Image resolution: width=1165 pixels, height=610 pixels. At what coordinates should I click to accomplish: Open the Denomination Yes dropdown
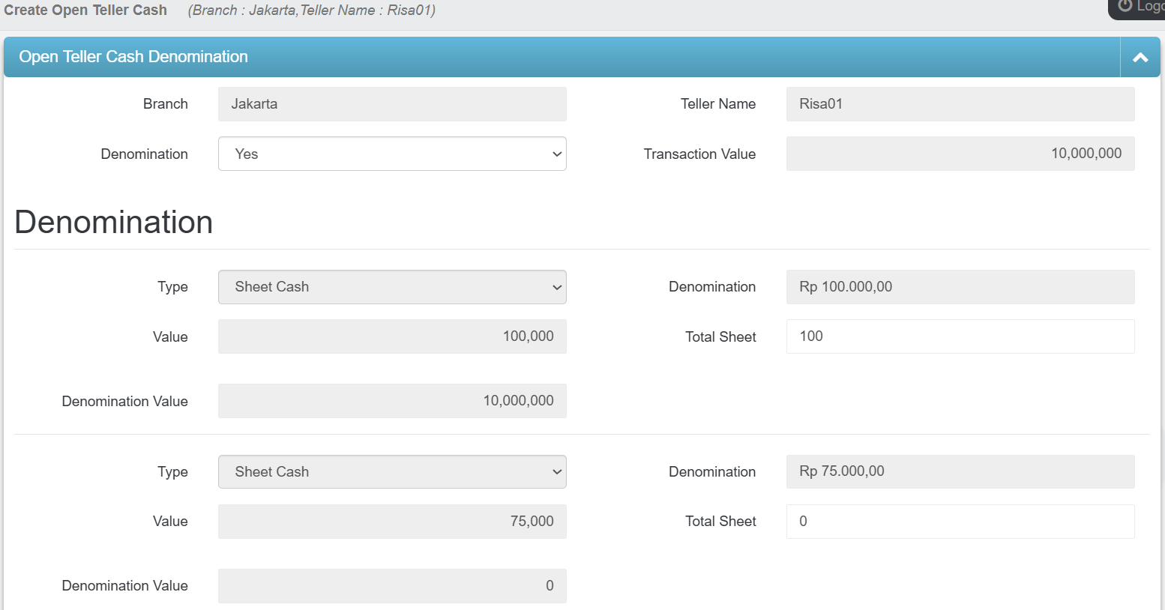click(x=391, y=154)
